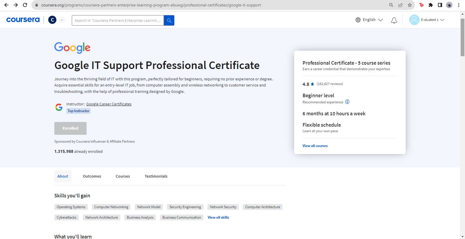The height and width of the screenshot is (239, 465).
Task: Click the Network Architecture skill tag
Action: point(102,217)
